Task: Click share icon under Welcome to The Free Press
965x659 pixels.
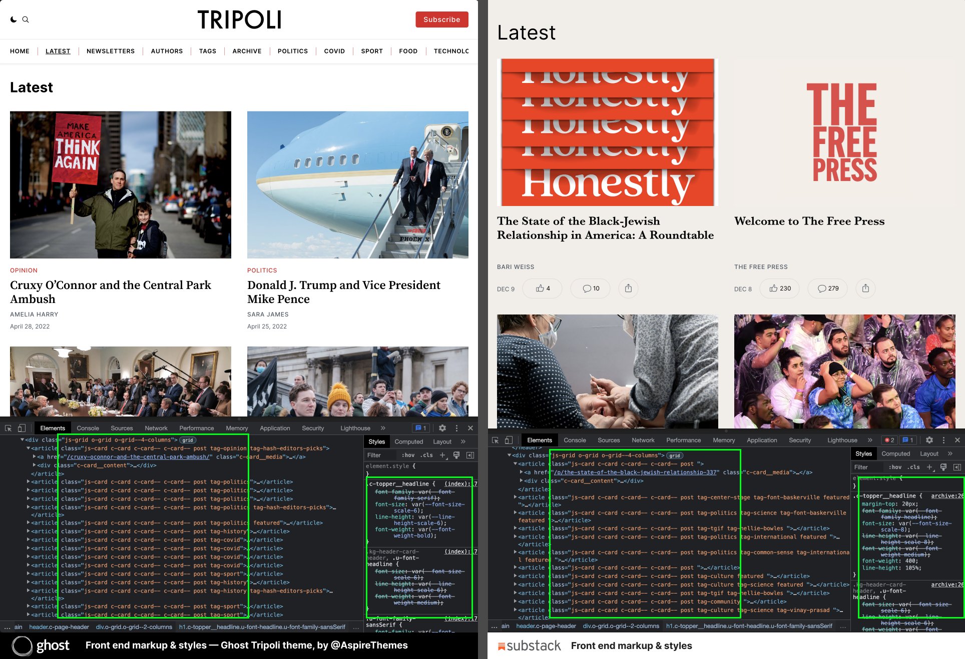Action: [x=865, y=288]
